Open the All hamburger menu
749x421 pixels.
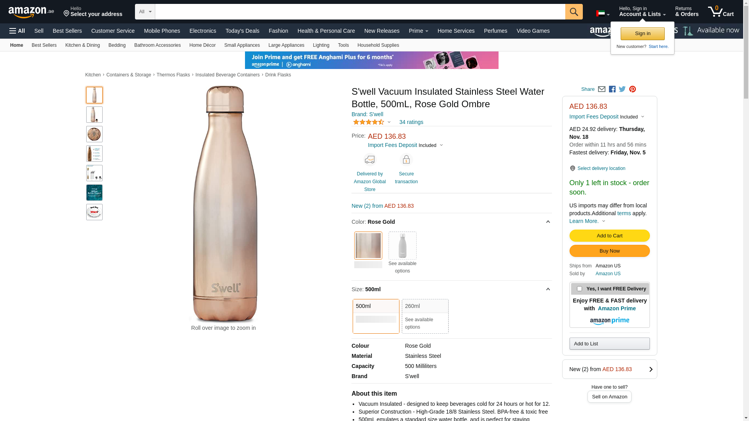coord(17,31)
